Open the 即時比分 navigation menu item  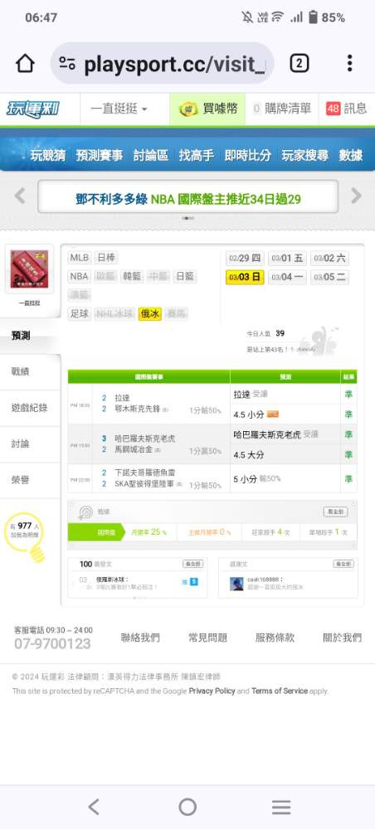pos(247,156)
